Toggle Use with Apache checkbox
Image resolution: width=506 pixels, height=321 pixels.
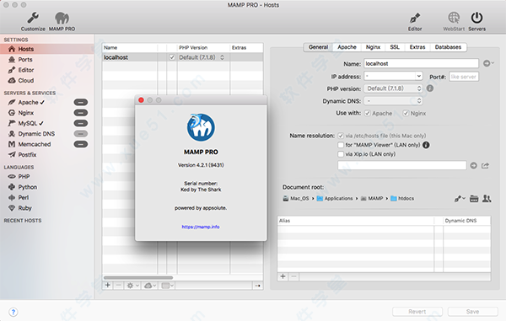click(x=368, y=113)
